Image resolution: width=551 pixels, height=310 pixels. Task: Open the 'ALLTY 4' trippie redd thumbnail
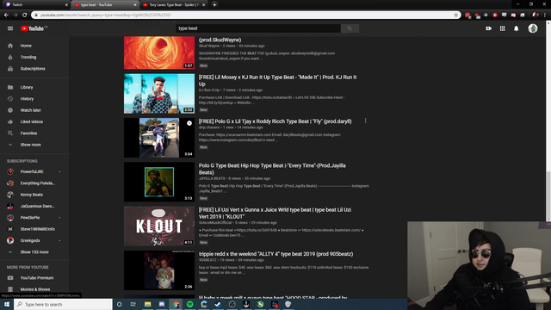[x=159, y=270]
